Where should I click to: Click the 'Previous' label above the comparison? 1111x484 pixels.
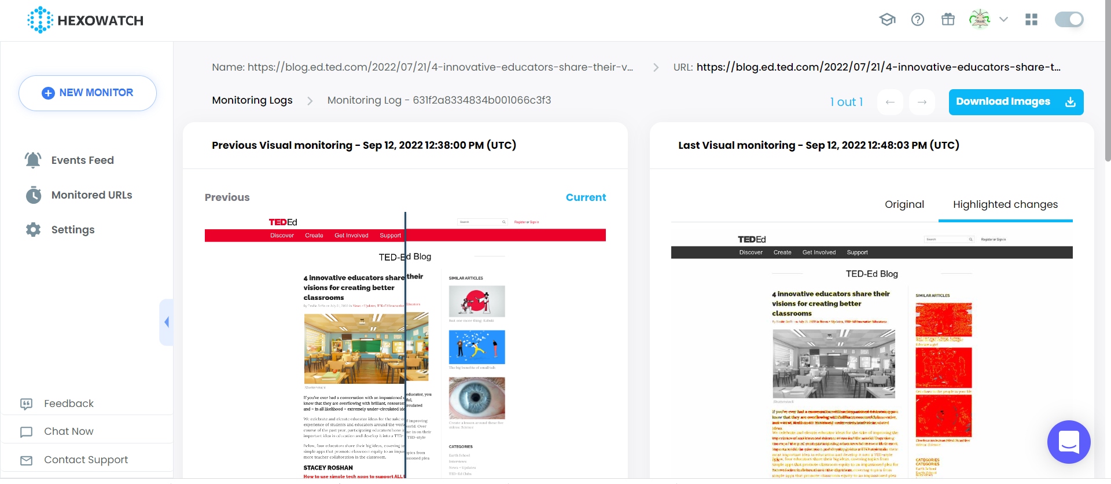[227, 197]
